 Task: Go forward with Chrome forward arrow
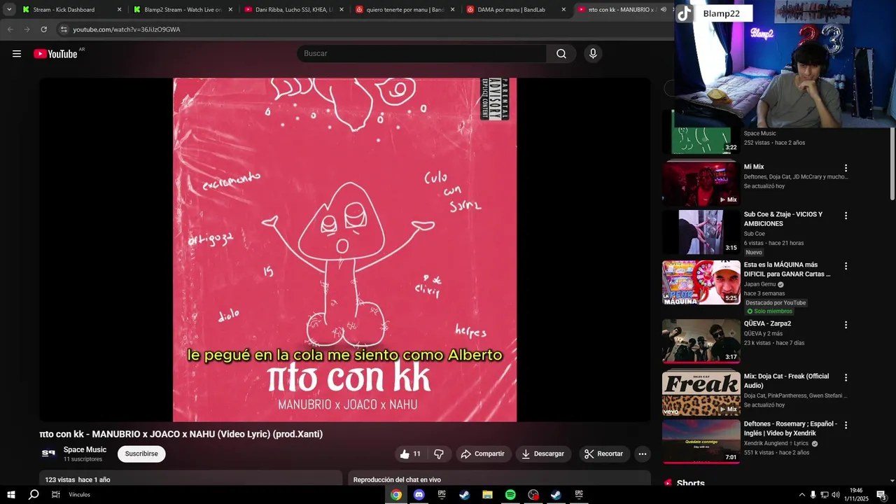click(x=27, y=29)
